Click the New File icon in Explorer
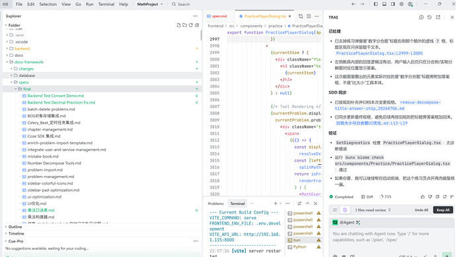The width and height of the screenshot is (456, 257). pyautogui.click(x=178, y=25)
